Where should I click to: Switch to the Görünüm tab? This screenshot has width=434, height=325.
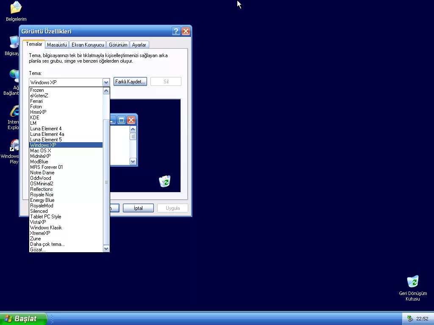tap(118, 45)
